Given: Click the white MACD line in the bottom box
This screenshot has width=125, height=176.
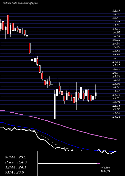Looking at the screenshot, I should pyautogui.click(x=67, y=163).
